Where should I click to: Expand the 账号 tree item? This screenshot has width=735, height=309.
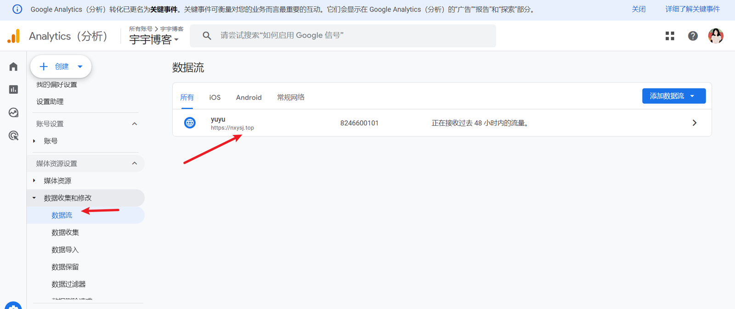click(x=34, y=141)
